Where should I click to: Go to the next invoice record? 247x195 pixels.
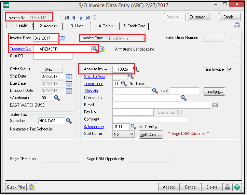tap(81, 18)
